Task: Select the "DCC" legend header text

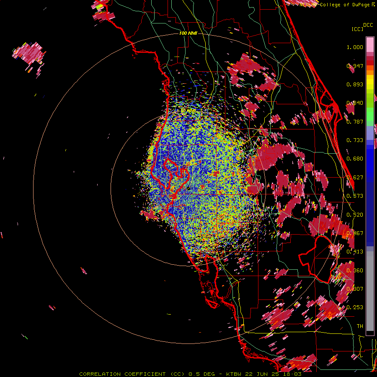Action: (368, 25)
